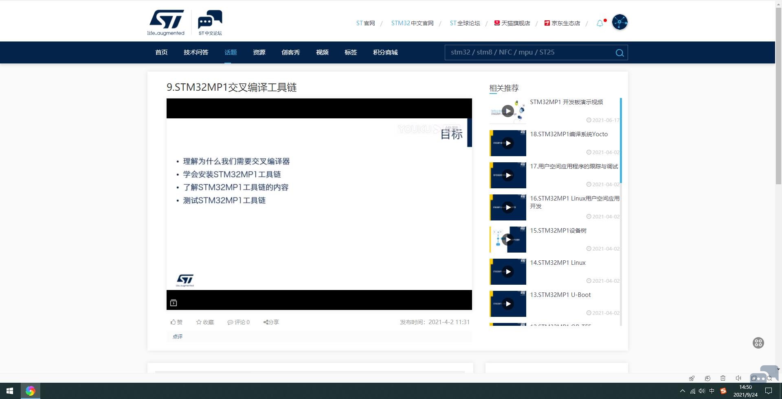Show hidden system tray icons

683,391
